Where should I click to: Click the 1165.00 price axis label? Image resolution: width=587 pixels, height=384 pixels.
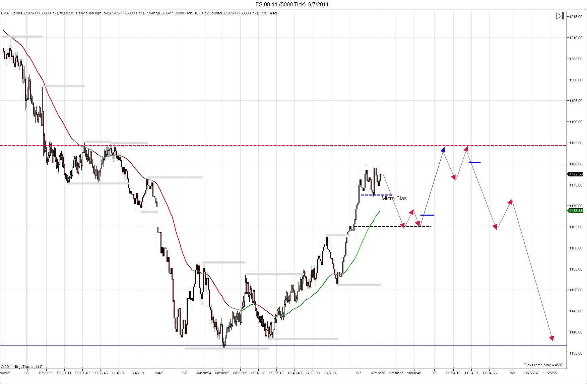coord(576,227)
